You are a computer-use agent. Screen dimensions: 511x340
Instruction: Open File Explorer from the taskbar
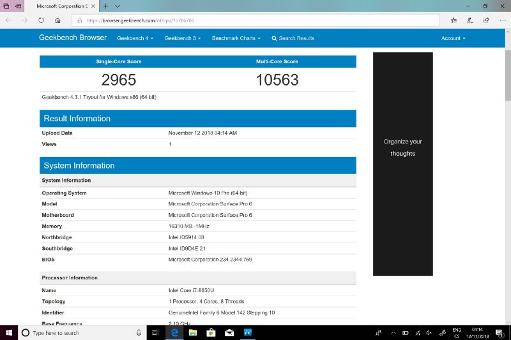[x=193, y=332]
